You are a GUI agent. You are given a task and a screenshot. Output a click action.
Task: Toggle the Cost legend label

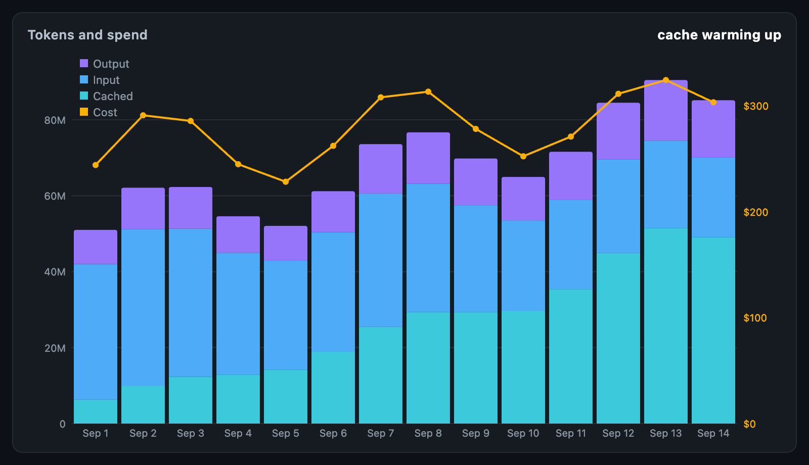pyautogui.click(x=105, y=112)
